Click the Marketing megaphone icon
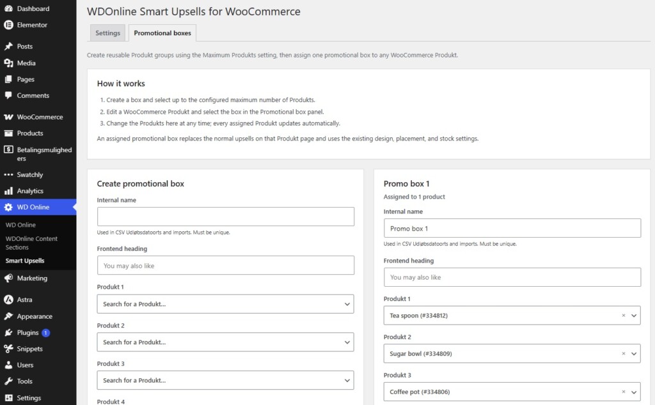Image resolution: width=655 pixels, height=405 pixels. pyautogui.click(x=8, y=279)
